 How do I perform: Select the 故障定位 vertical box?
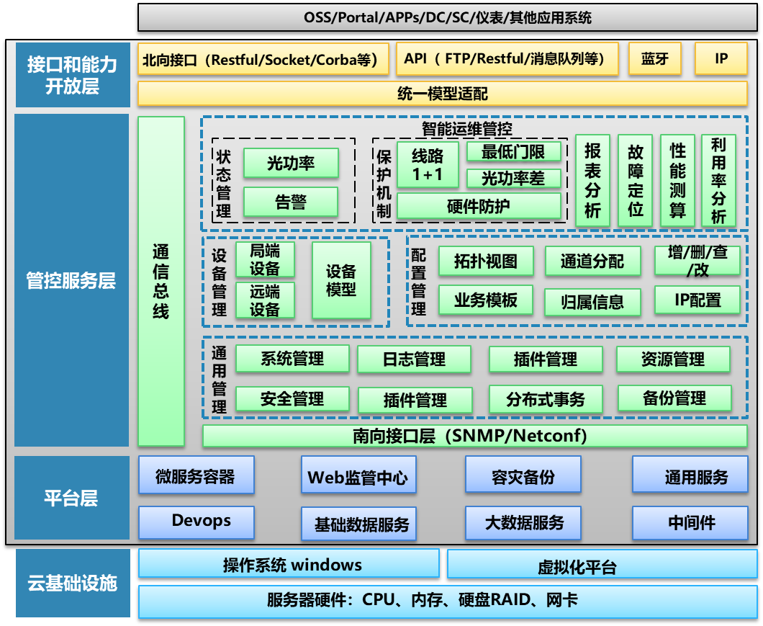point(635,180)
